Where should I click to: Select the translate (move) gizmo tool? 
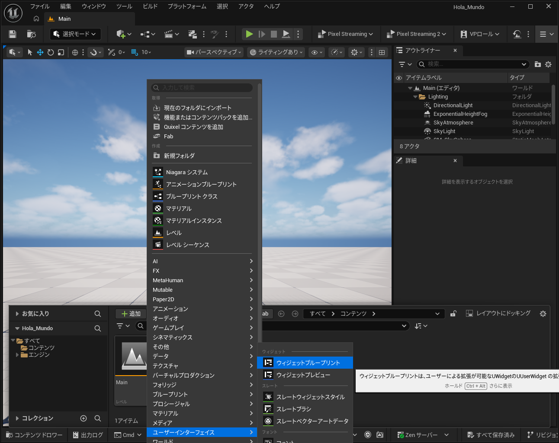(40, 52)
